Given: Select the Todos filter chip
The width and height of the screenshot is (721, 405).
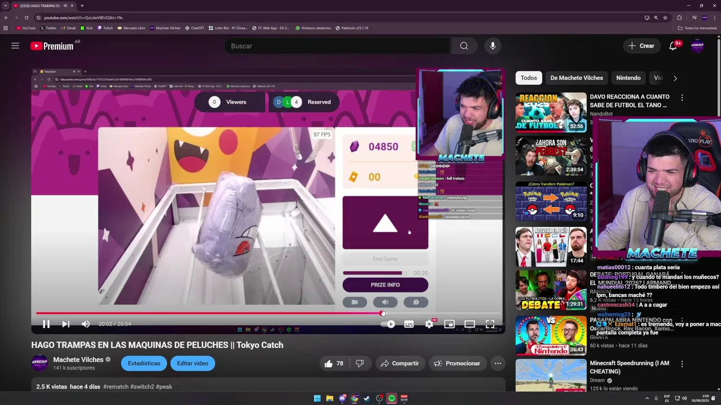Looking at the screenshot, I should pos(528,78).
